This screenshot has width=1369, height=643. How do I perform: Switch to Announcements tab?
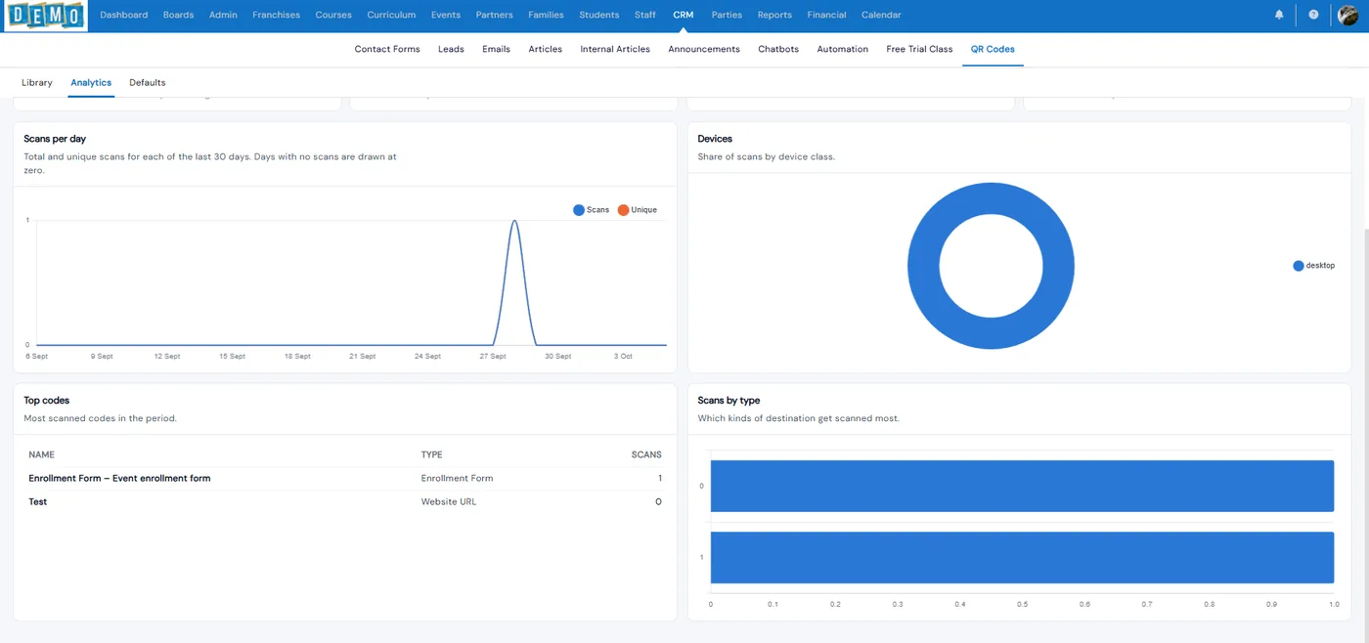click(704, 49)
